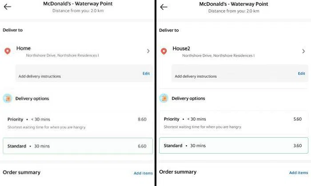Open Home address chevron
The image size is (311, 186).
(148, 51)
